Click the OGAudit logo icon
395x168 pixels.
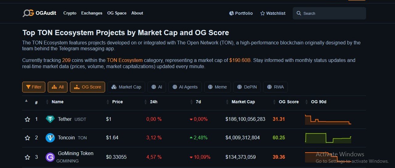[x=28, y=13]
